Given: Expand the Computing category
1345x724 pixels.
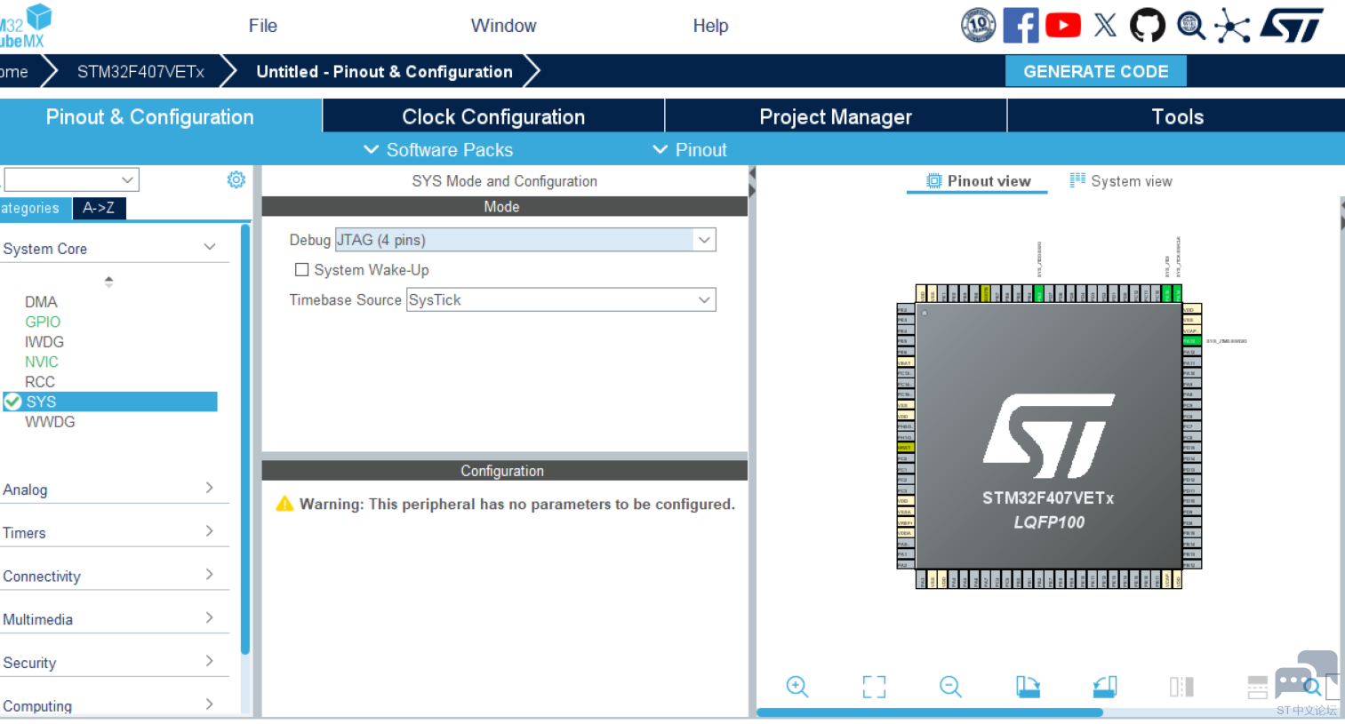Looking at the screenshot, I should click(210, 704).
